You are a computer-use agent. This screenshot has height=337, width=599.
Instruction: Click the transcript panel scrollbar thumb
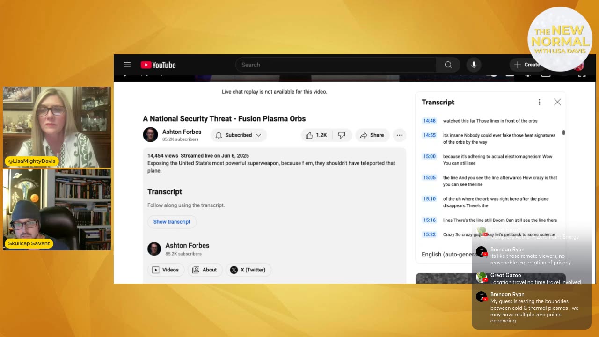point(563,132)
